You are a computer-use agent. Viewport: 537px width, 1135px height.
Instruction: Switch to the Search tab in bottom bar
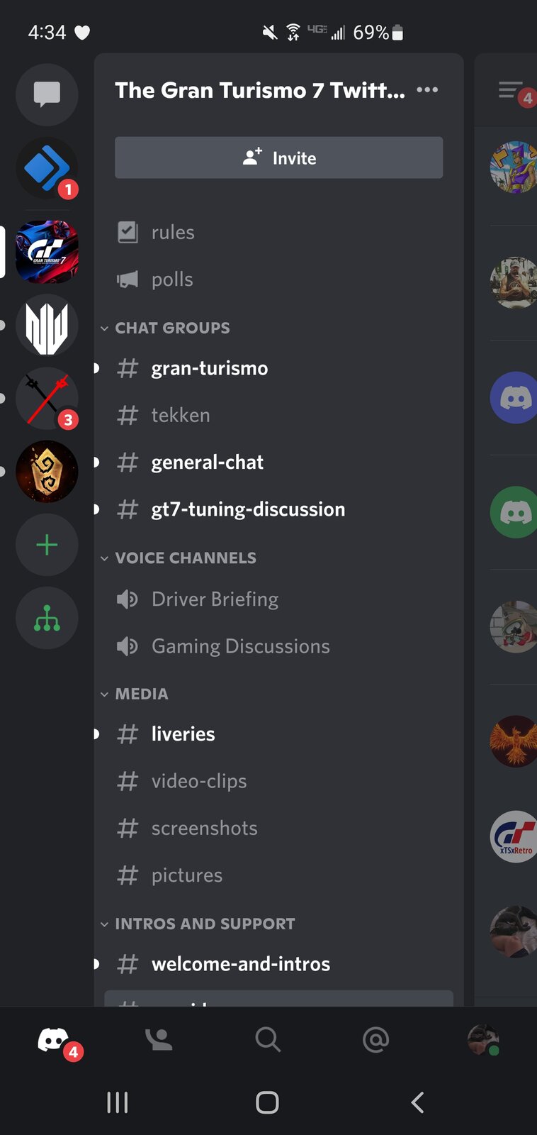coord(268,1040)
